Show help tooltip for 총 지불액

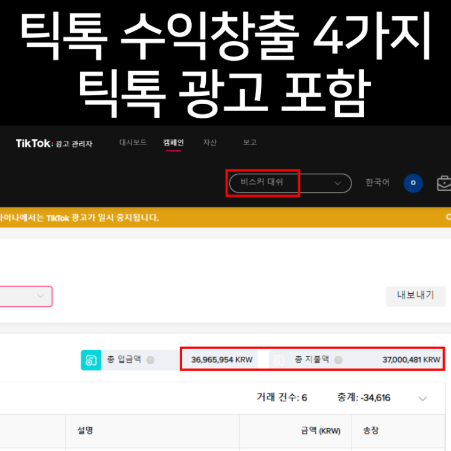click(338, 360)
